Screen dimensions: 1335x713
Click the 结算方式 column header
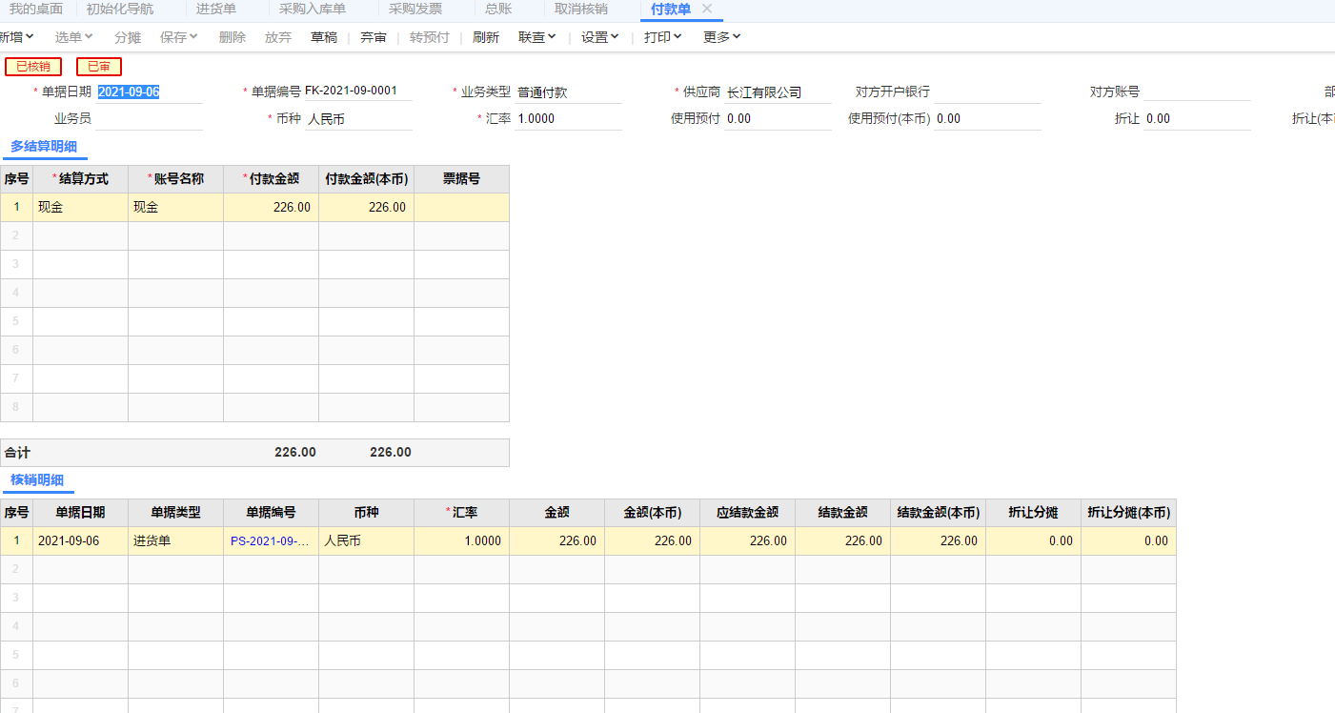click(80, 179)
